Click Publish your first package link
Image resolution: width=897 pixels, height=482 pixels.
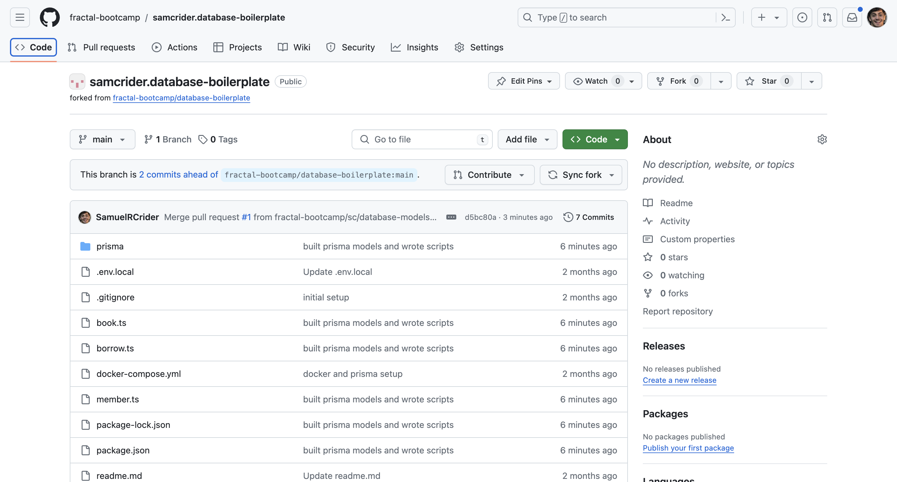tap(688, 448)
